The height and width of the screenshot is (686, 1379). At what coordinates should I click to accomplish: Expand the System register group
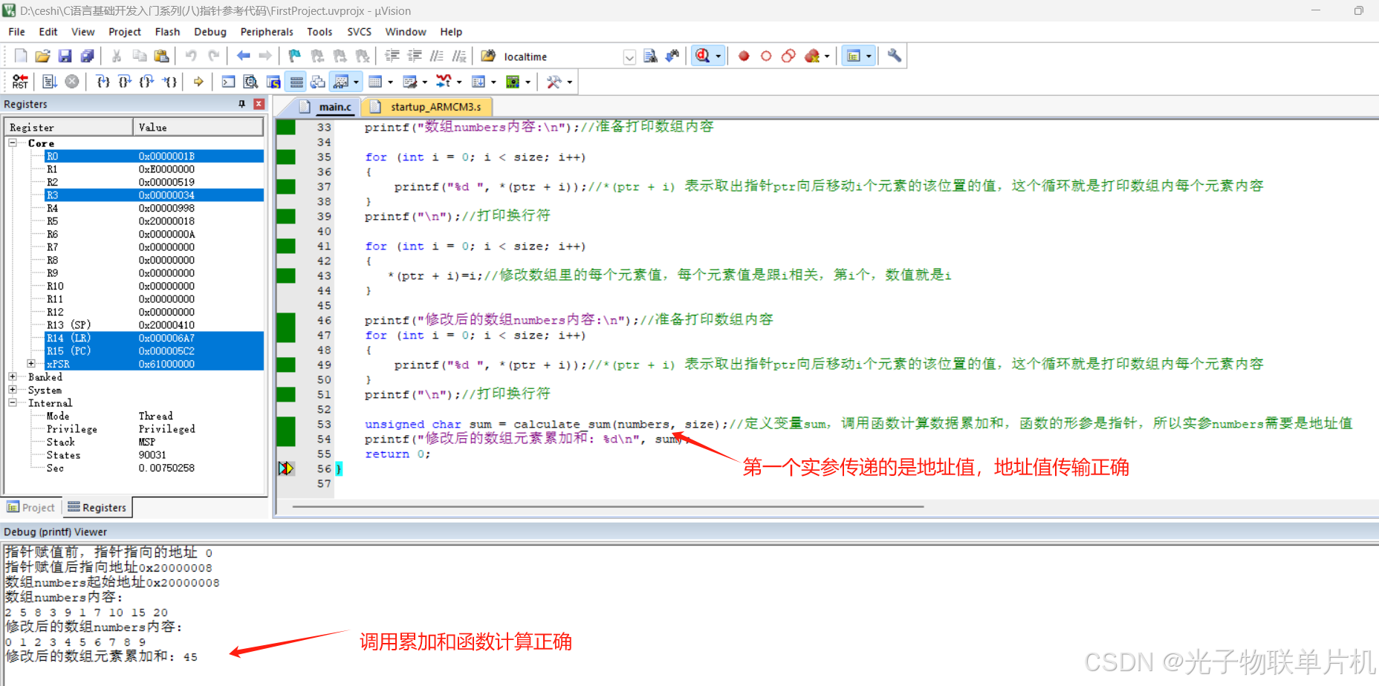(x=13, y=389)
